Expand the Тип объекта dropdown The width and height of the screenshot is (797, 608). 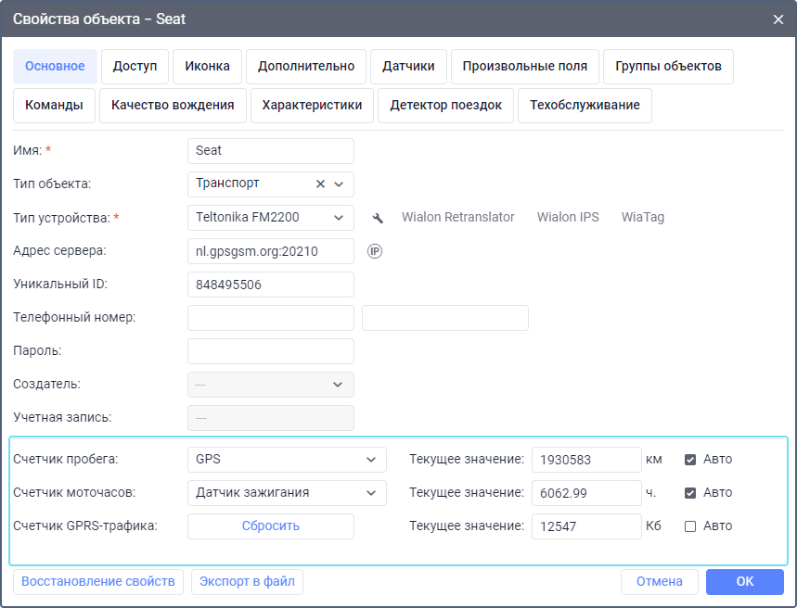339,184
